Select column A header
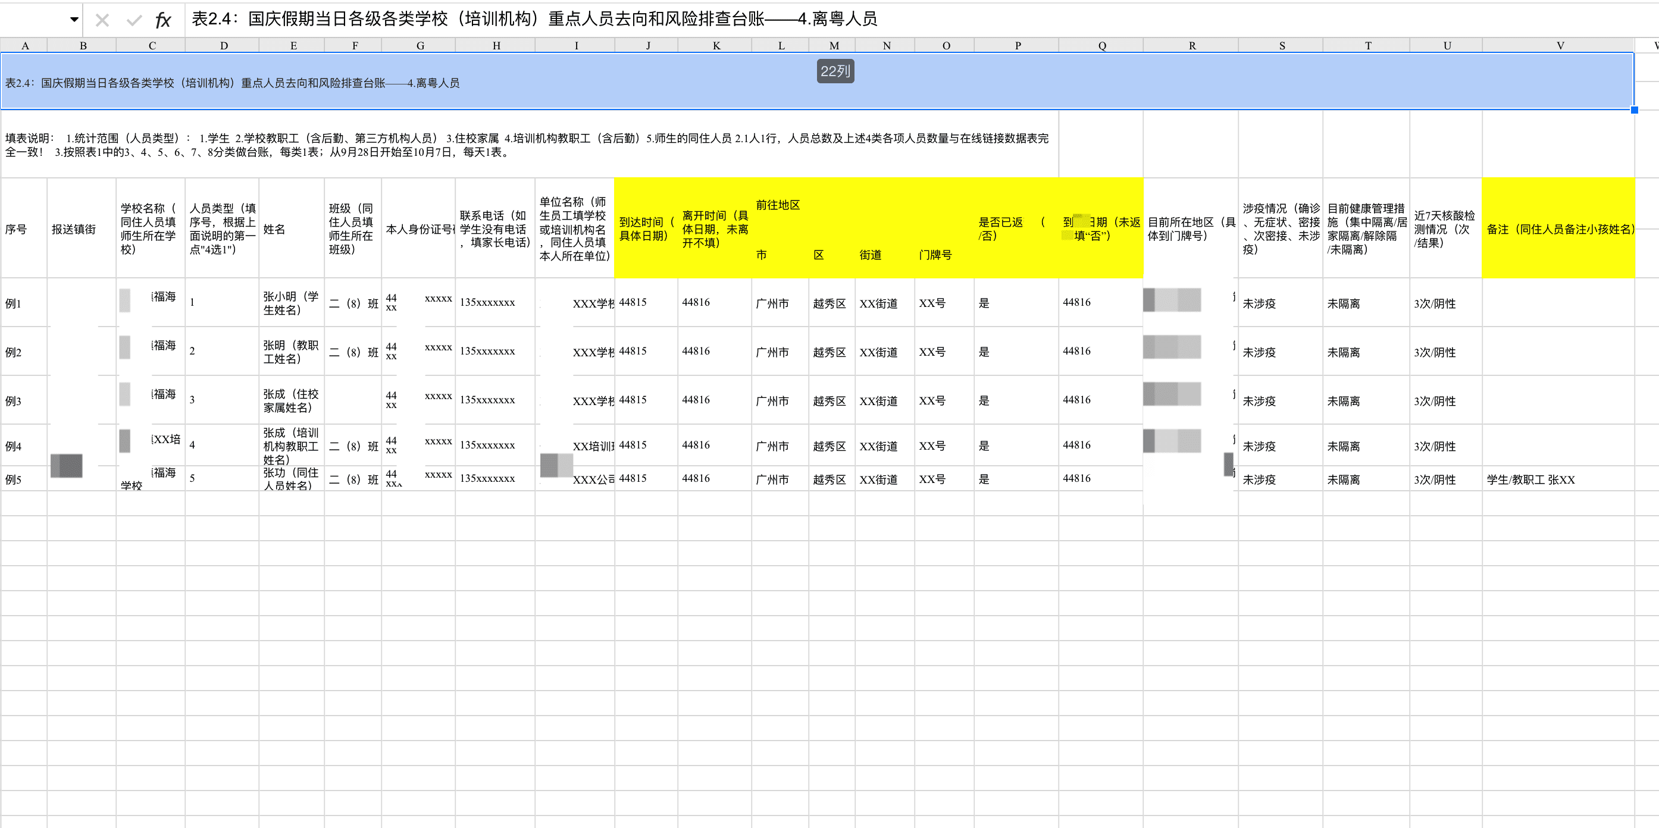This screenshot has height=828, width=1659. (24, 46)
